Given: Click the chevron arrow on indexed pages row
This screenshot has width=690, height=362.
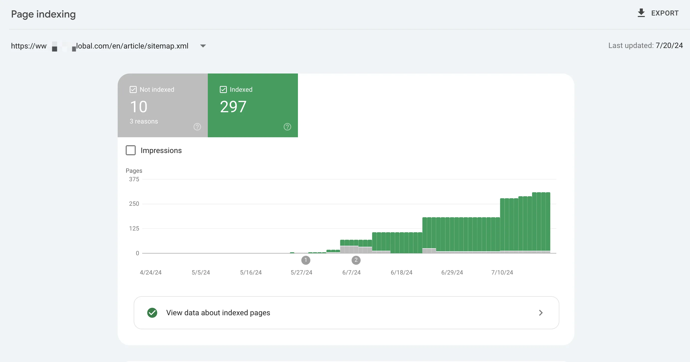Looking at the screenshot, I should tap(541, 313).
